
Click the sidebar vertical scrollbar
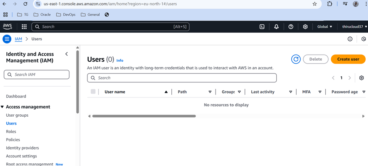click(x=78, y=82)
